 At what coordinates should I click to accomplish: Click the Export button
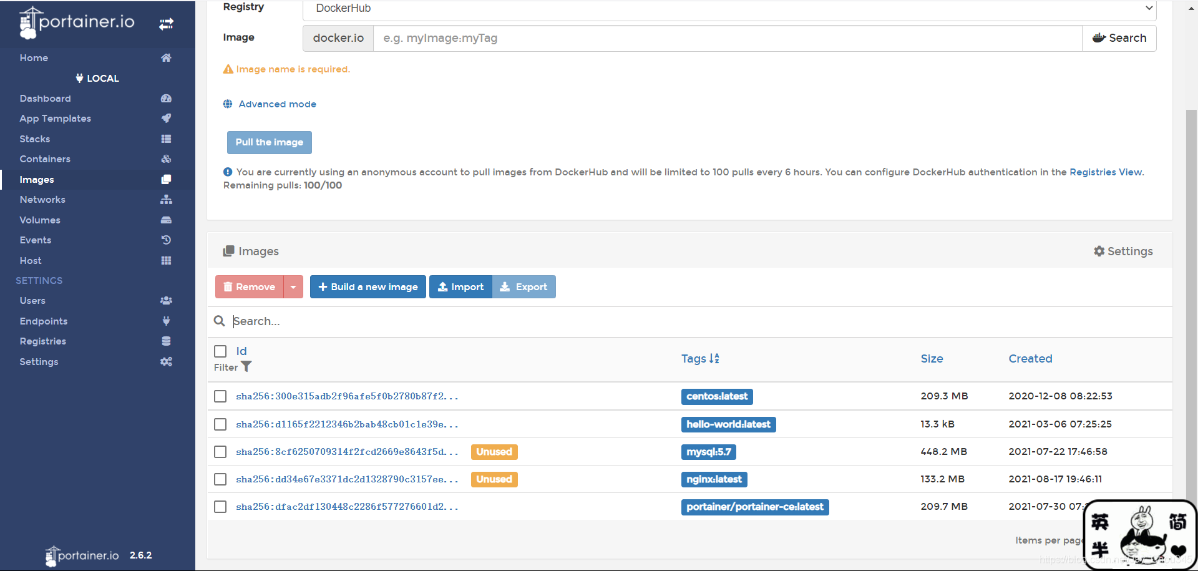click(524, 287)
